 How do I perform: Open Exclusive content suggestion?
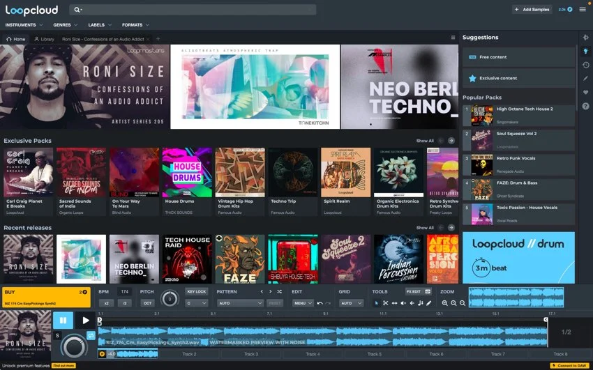pos(518,78)
